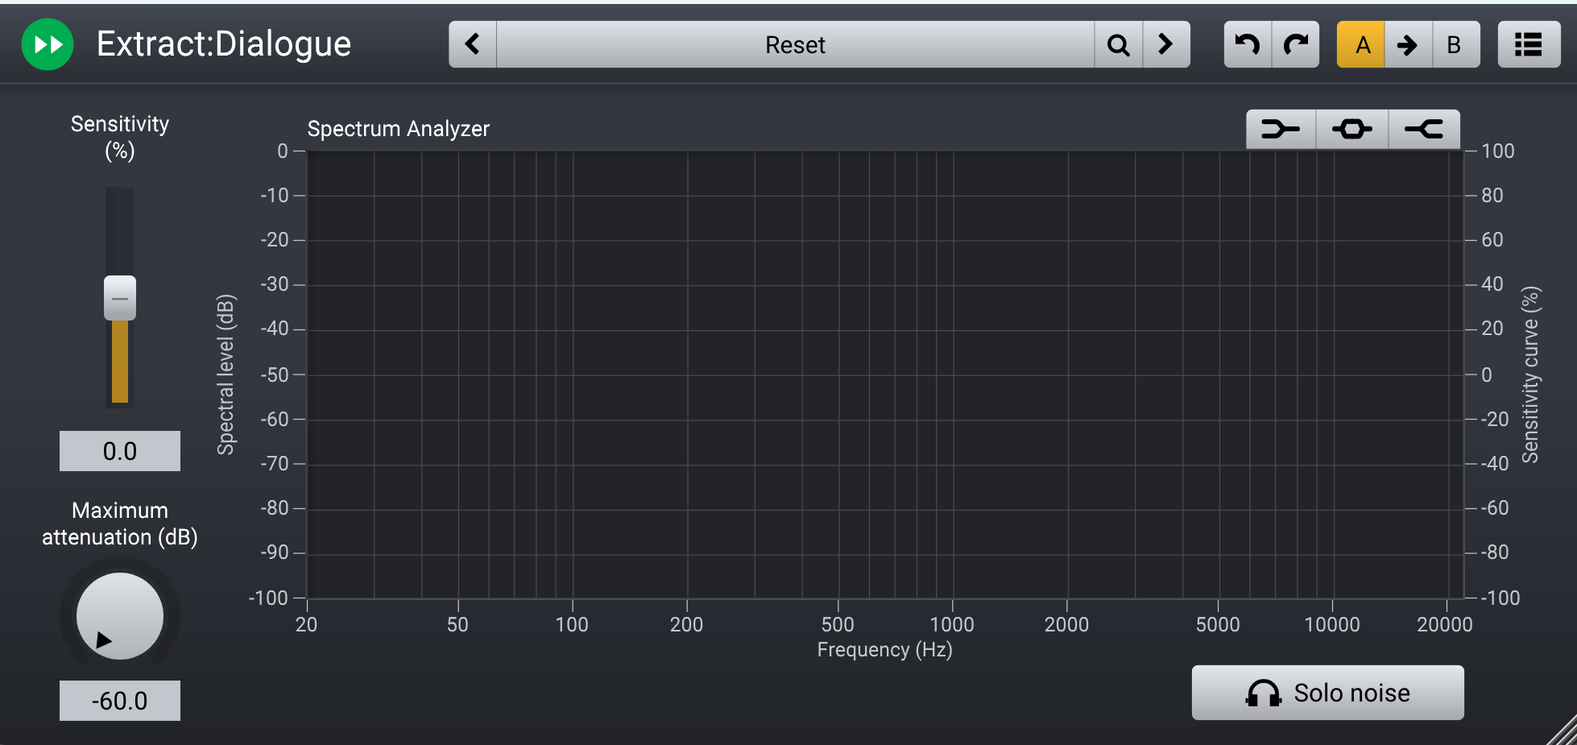Open the Reset preset name dropdown

(795, 44)
